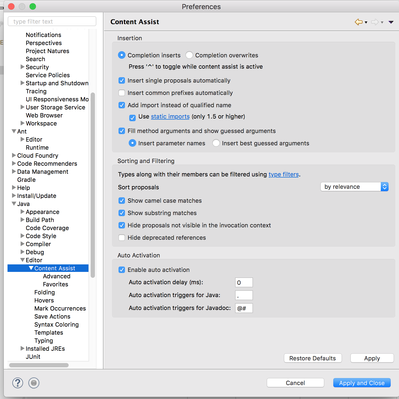399x399 pixels.
Task: Toggle Hide proposals not visible checkbox
Action: click(122, 225)
